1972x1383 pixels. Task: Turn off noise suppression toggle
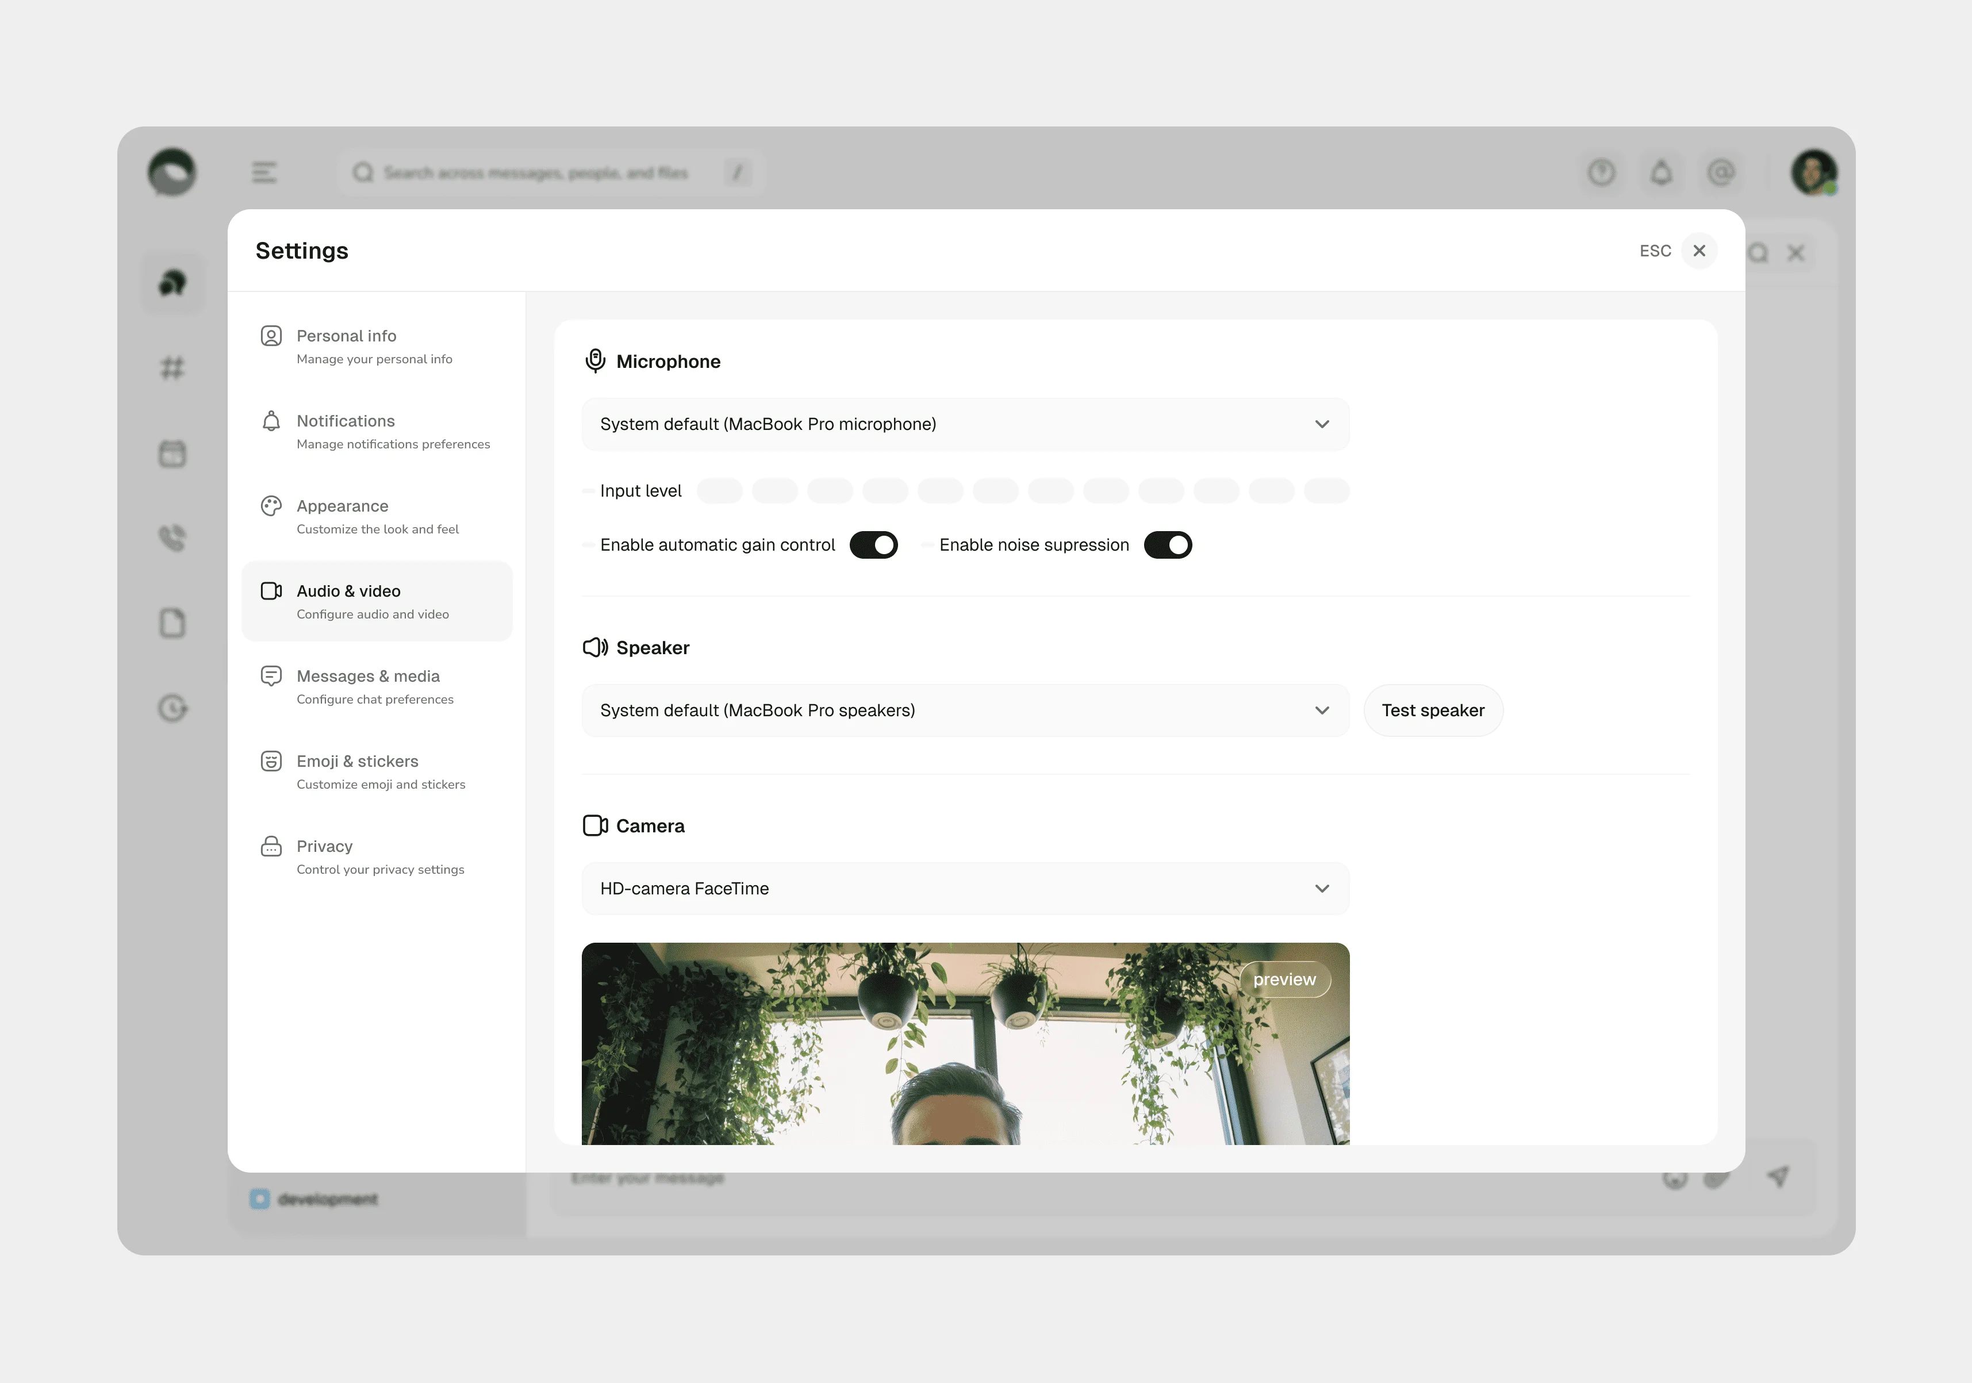1167,545
